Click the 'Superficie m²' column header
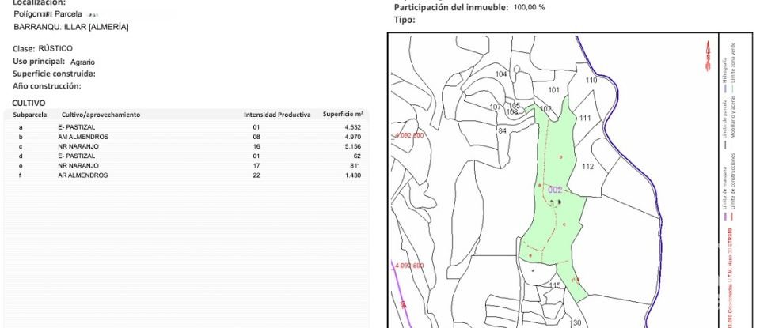The height and width of the screenshot is (328, 760). pos(343,114)
